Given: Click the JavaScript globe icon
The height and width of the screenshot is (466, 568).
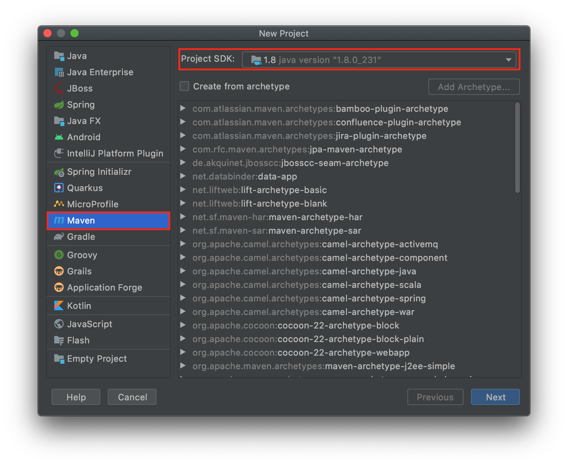Looking at the screenshot, I should [59, 324].
